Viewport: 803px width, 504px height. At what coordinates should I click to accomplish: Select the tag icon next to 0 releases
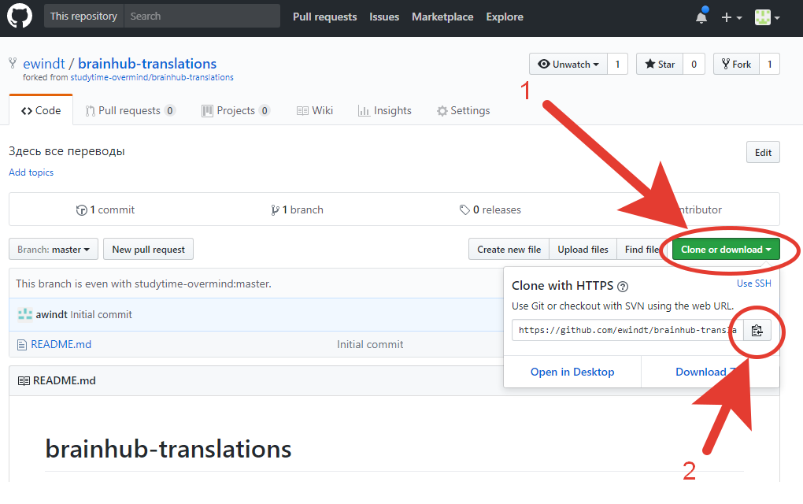point(464,209)
